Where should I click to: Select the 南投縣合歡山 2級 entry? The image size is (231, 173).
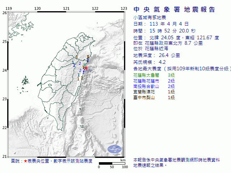click(x=154, y=86)
